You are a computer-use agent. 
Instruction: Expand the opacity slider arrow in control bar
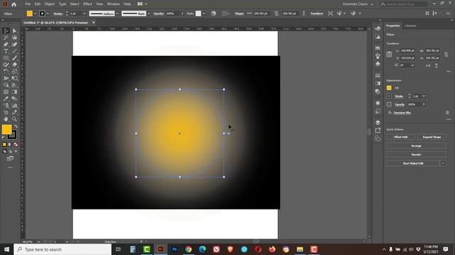click(182, 13)
